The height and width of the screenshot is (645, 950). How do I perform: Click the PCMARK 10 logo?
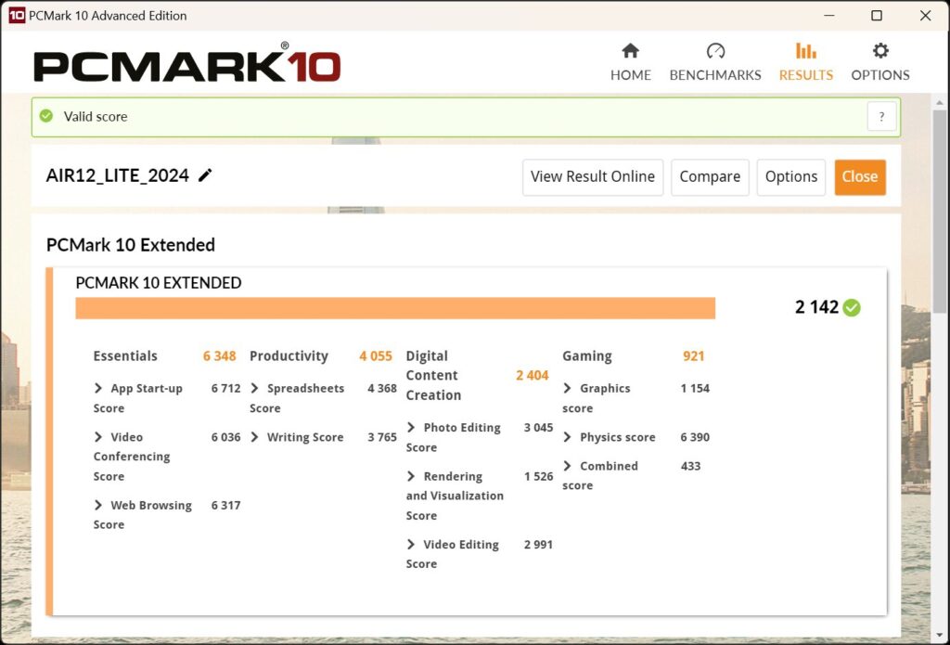tap(187, 64)
